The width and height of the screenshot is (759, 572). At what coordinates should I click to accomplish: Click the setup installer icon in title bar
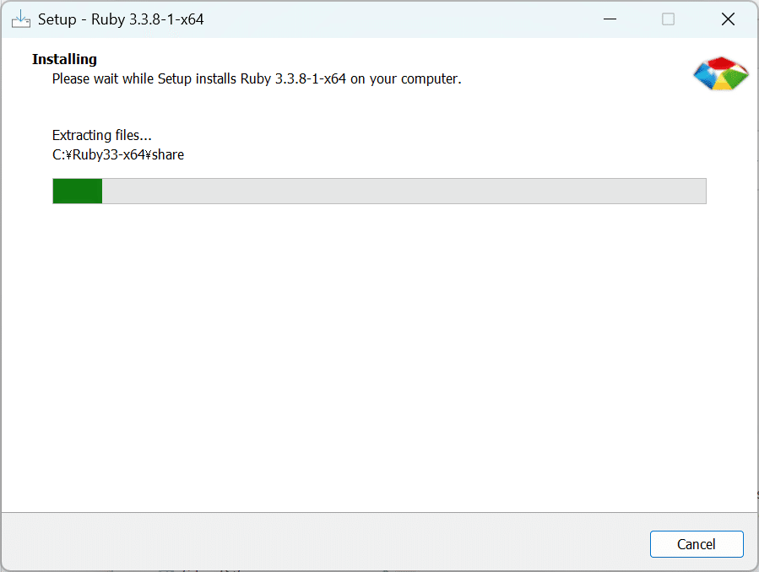(21, 19)
